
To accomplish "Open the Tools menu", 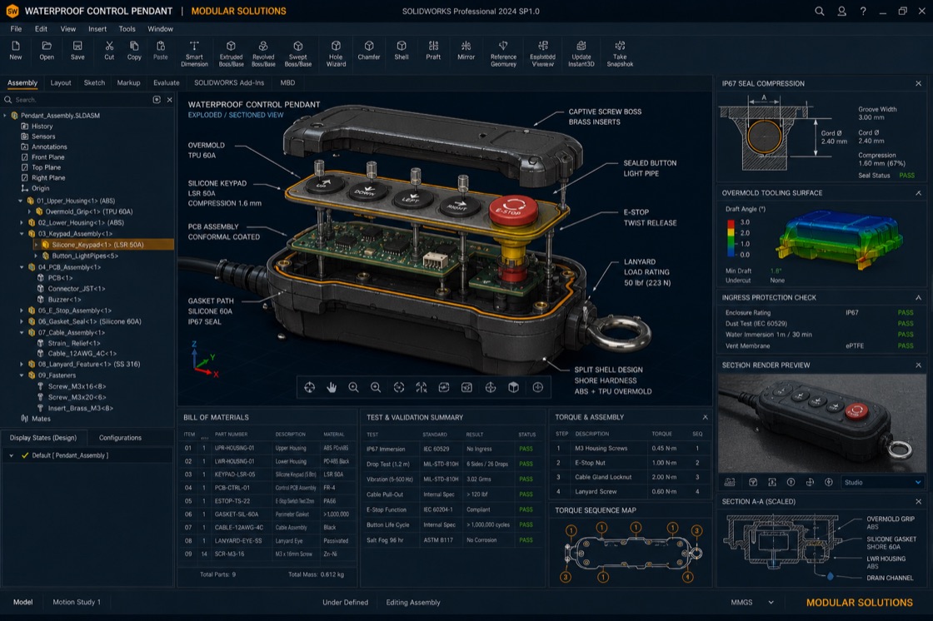I will [x=127, y=28].
